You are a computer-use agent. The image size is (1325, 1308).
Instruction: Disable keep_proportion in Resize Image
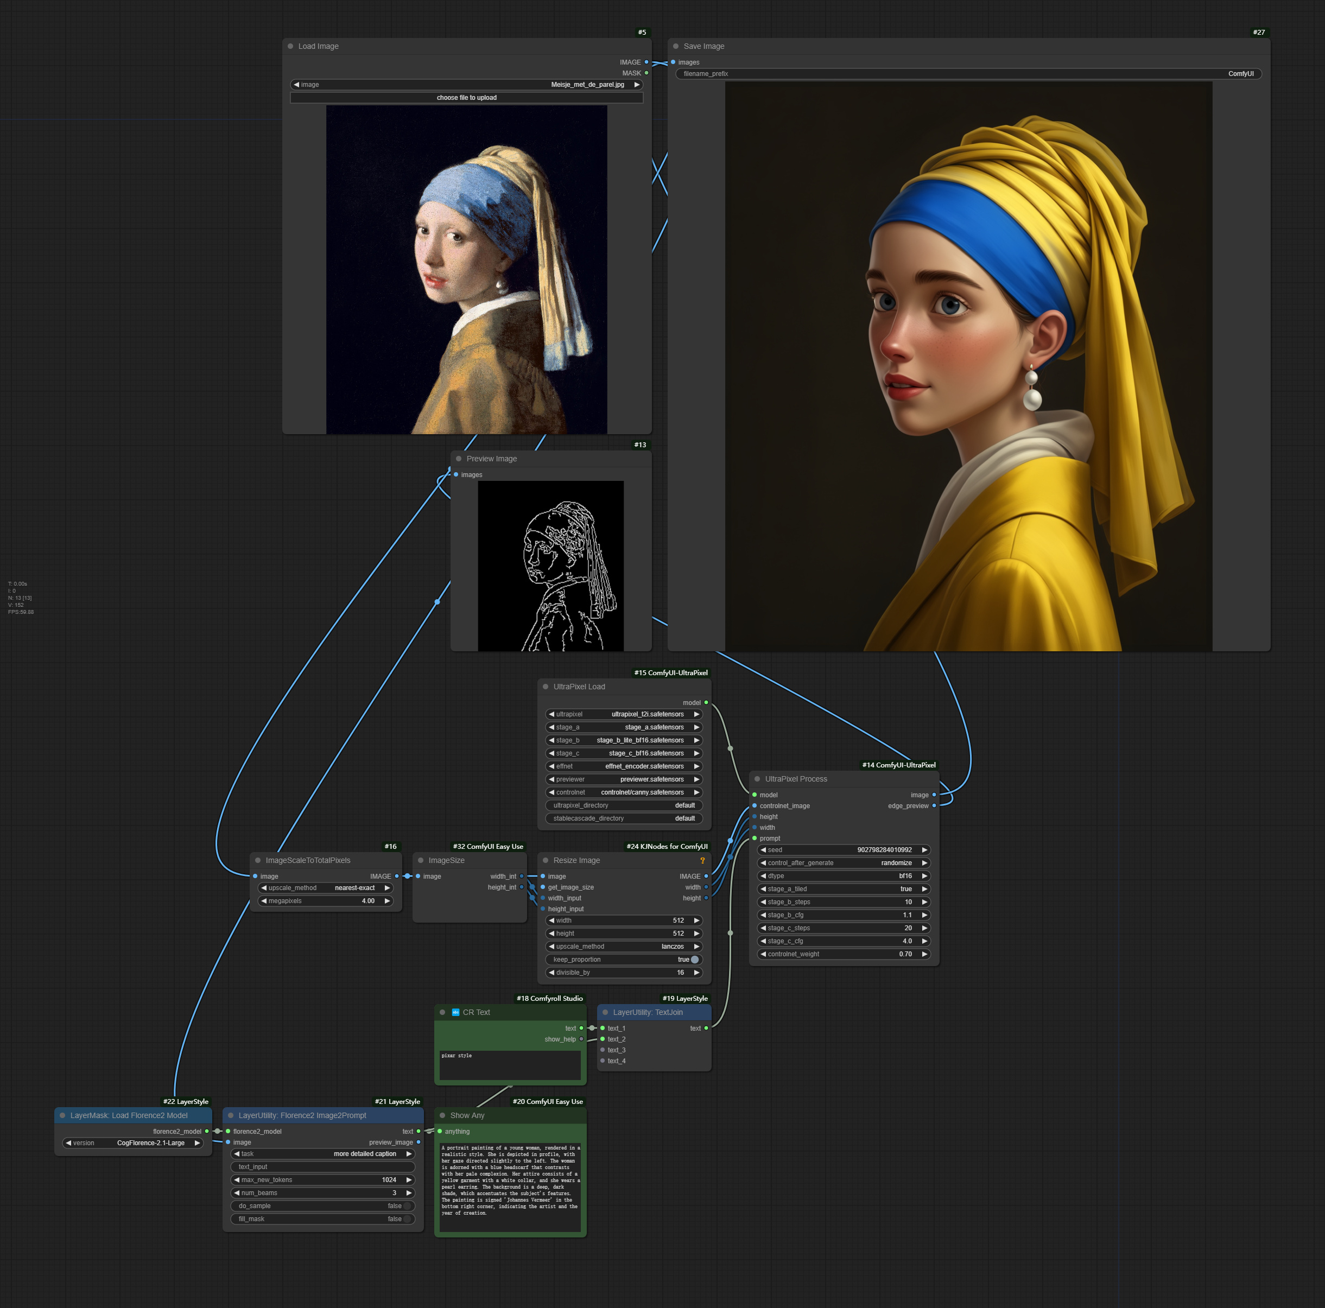click(x=693, y=959)
